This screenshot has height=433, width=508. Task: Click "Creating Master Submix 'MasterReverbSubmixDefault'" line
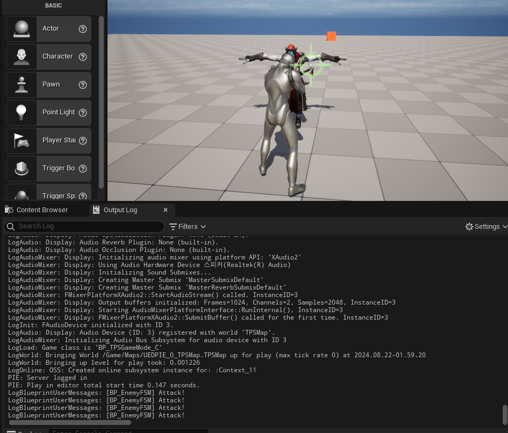click(x=147, y=287)
